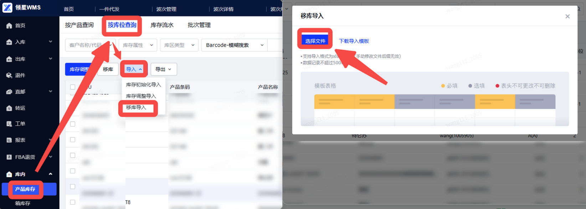Expand the 入库 sidebar menu chevron
Viewport: 586px width, 209px height.
(51, 42)
